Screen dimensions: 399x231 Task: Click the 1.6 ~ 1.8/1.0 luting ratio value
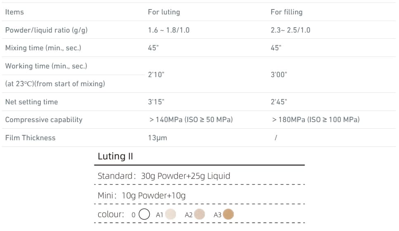(x=169, y=30)
